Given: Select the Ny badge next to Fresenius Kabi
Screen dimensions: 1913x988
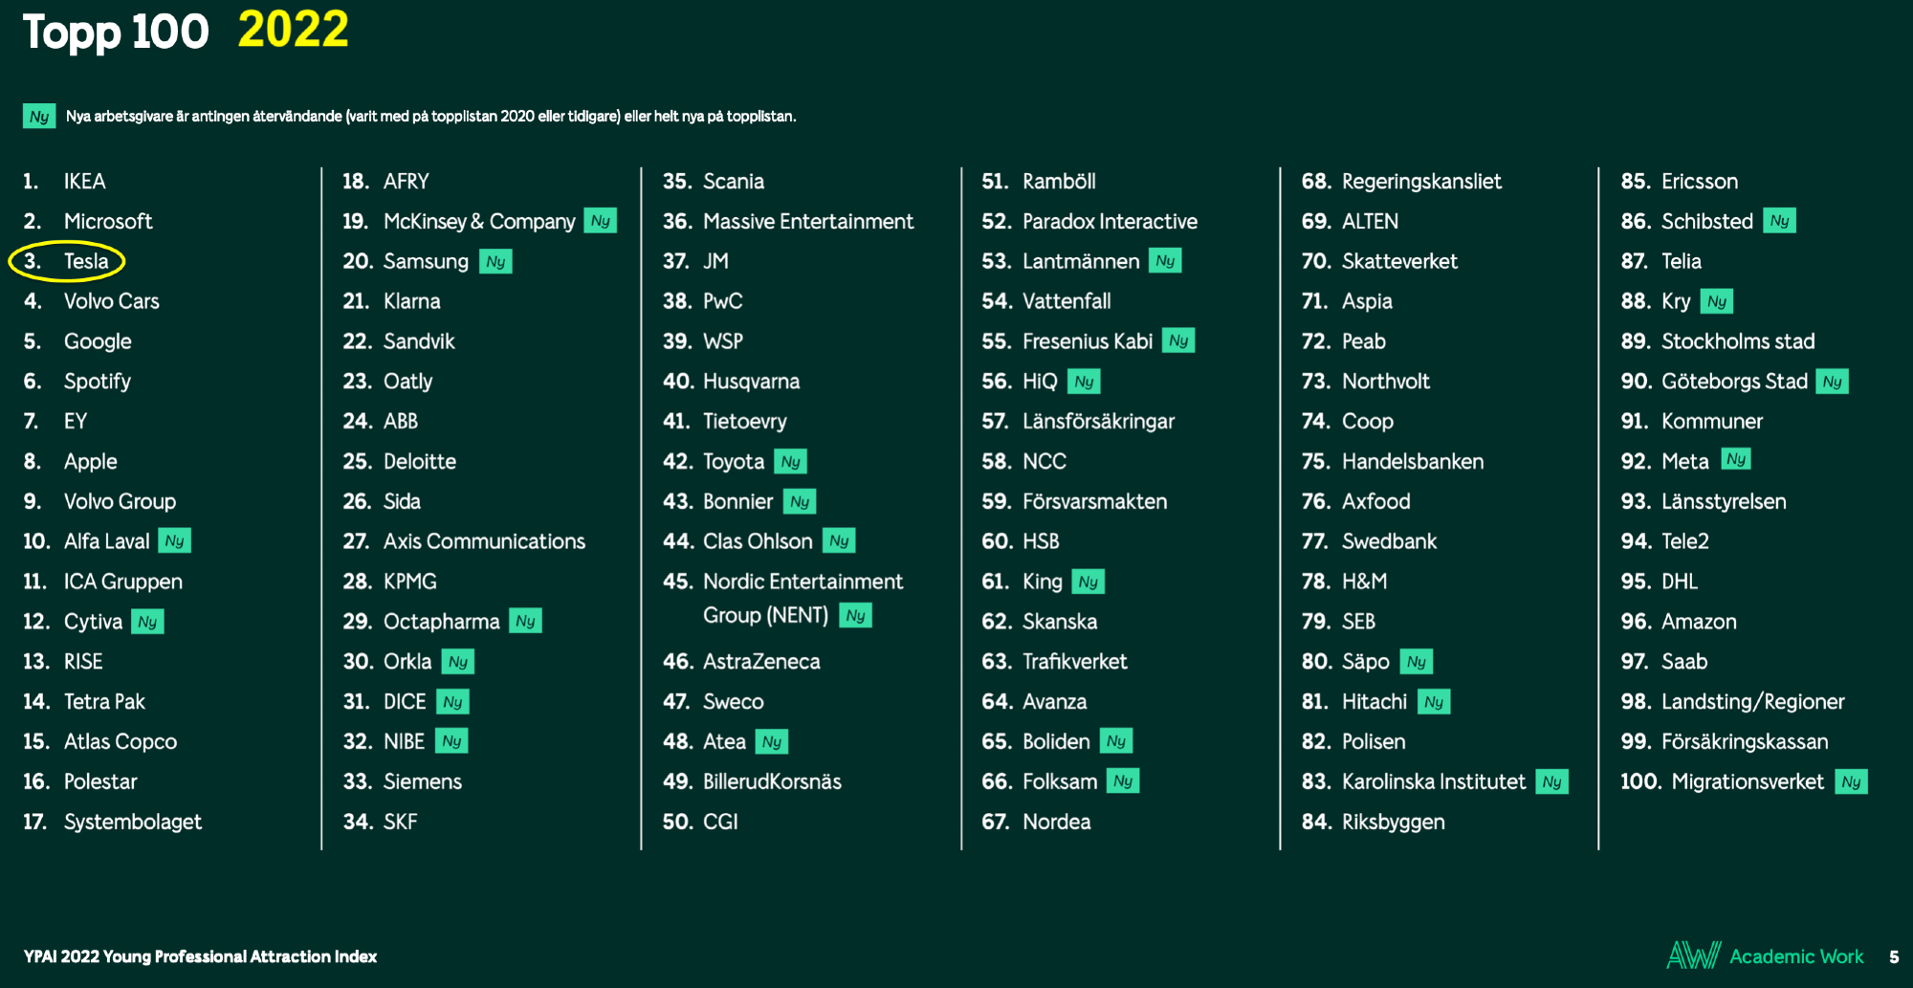Looking at the screenshot, I should coord(1178,341).
